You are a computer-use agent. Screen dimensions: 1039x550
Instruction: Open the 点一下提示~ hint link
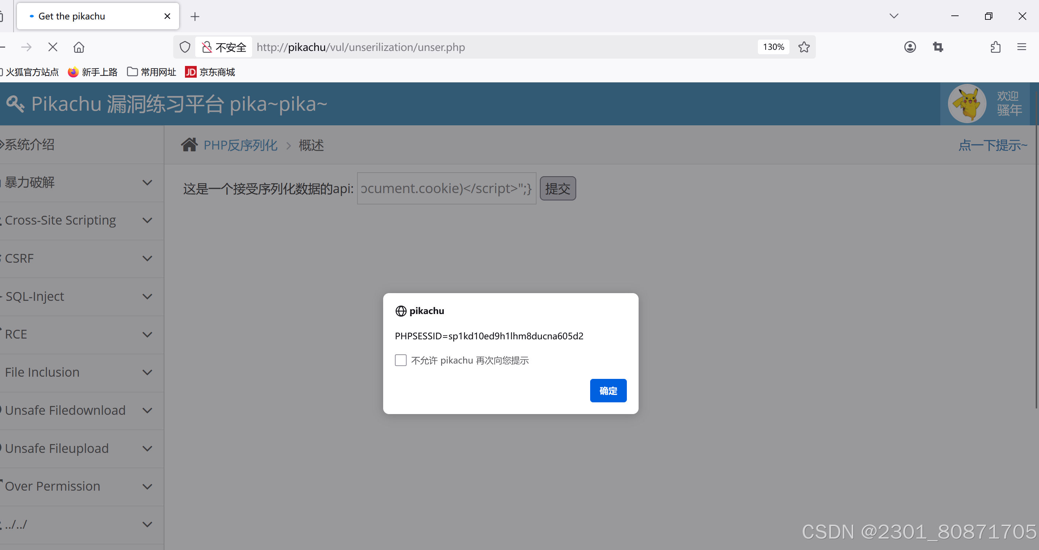pyautogui.click(x=992, y=145)
